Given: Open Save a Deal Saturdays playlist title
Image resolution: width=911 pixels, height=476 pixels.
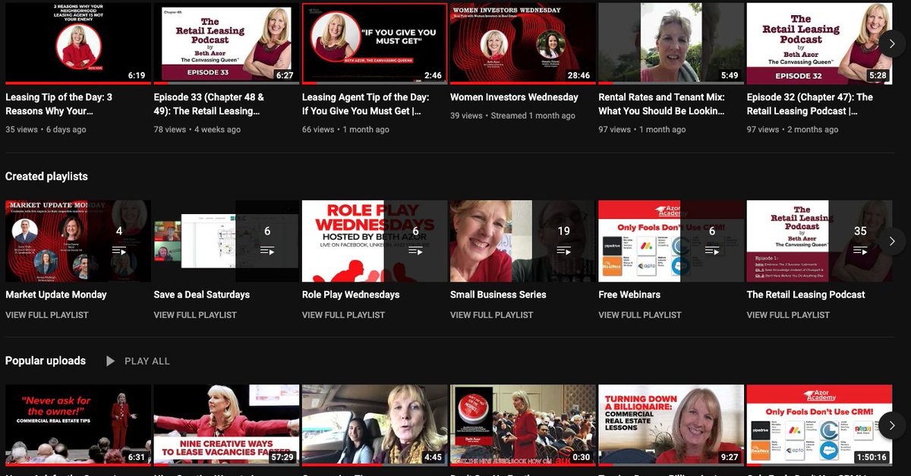Looking at the screenshot, I should pyautogui.click(x=202, y=295).
